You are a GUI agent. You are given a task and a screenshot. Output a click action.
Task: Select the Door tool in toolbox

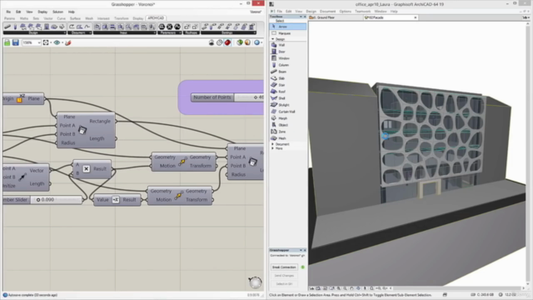coord(287,52)
